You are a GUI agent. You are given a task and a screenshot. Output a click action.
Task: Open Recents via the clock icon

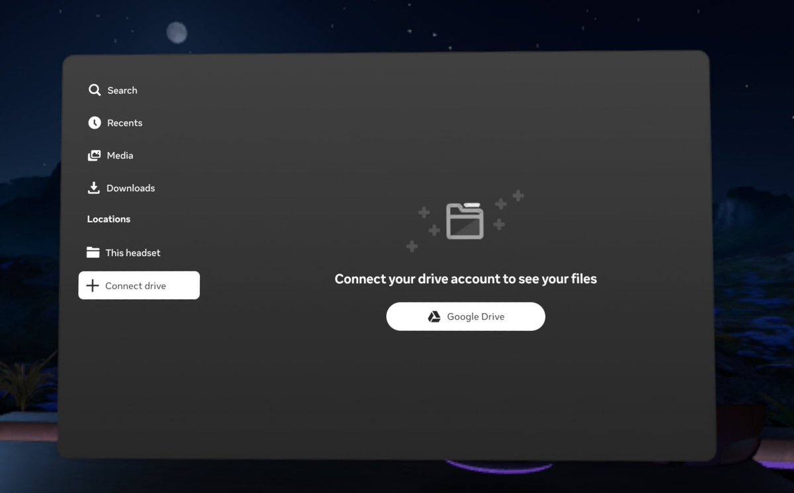click(x=93, y=122)
